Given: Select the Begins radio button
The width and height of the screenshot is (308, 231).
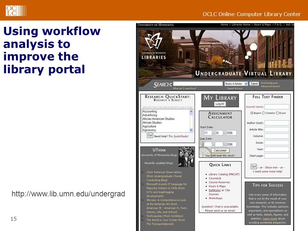Looking at the screenshot, I should 252,113.
